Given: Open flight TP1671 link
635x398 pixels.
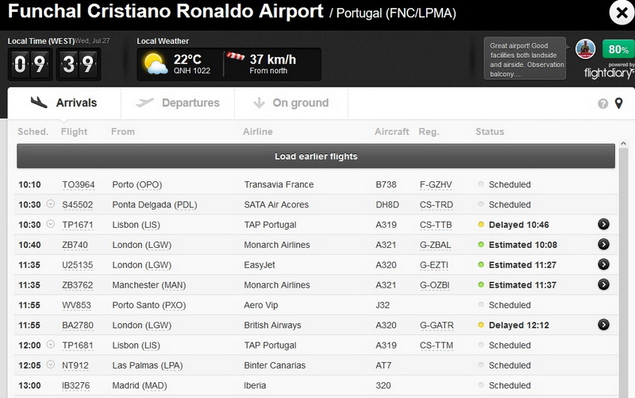Looking at the screenshot, I should tap(77, 225).
